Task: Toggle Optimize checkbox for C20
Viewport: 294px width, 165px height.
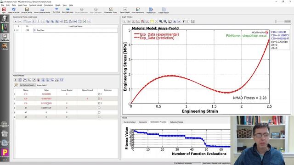Action: [x=99, y=99]
